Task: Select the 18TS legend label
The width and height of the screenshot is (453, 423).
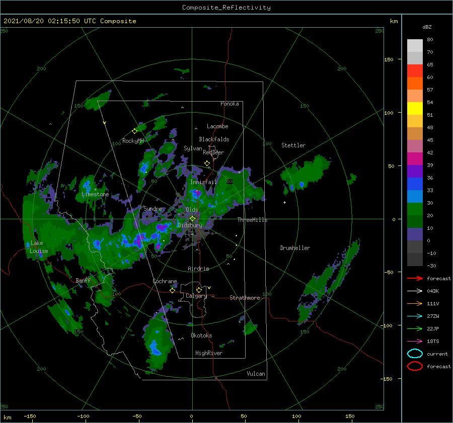Action: (x=433, y=342)
